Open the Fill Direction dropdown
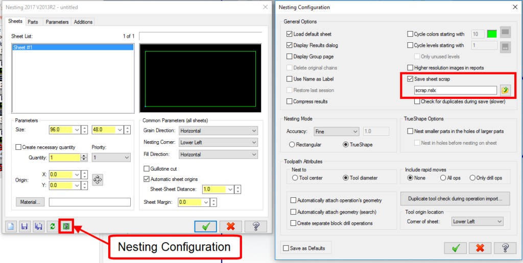Image resolution: width=523 pixels, height=263 pixels. click(219, 155)
